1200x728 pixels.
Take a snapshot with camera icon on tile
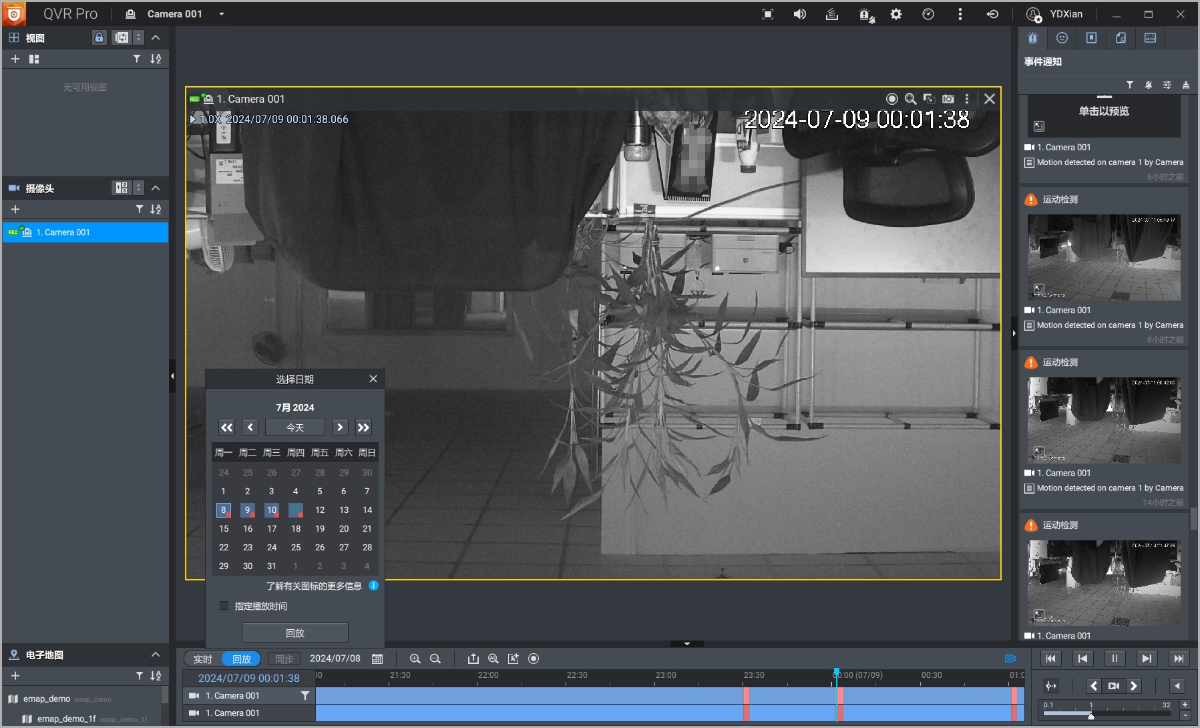coord(948,99)
